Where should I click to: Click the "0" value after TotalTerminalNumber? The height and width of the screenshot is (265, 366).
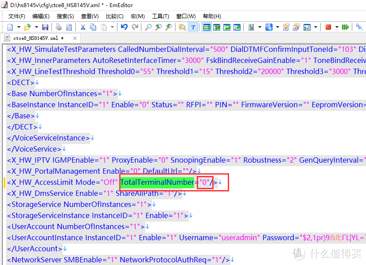tap(204, 182)
